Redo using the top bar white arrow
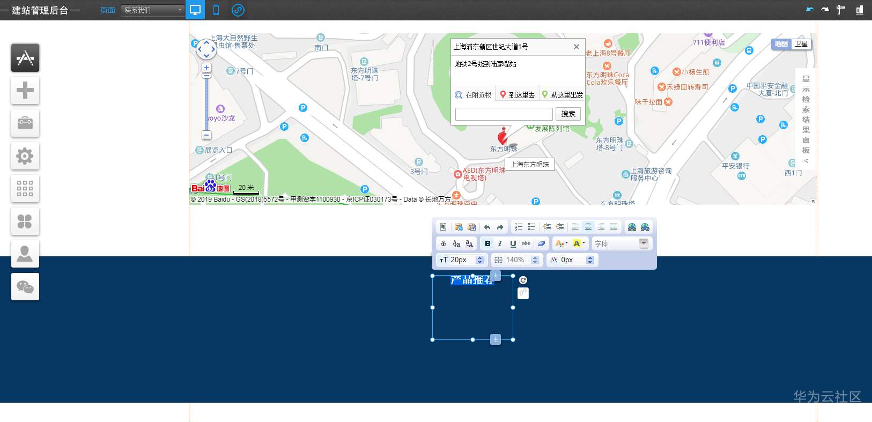 825,10
